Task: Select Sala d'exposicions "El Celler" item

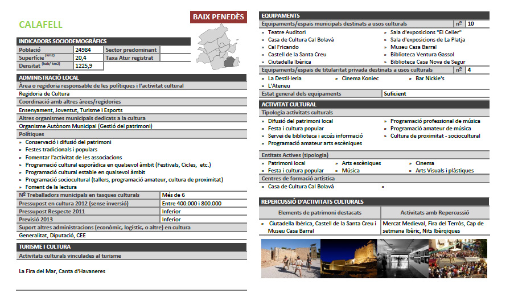Action: pyautogui.click(x=426, y=32)
